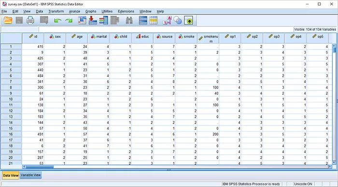
Task: Click the horizontal scrollbar thumb
Action: (x=40, y=167)
